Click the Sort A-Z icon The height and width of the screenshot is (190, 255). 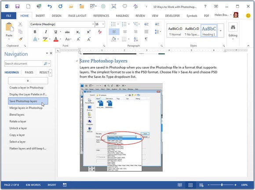pyautogui.click(x=135, y=39)
